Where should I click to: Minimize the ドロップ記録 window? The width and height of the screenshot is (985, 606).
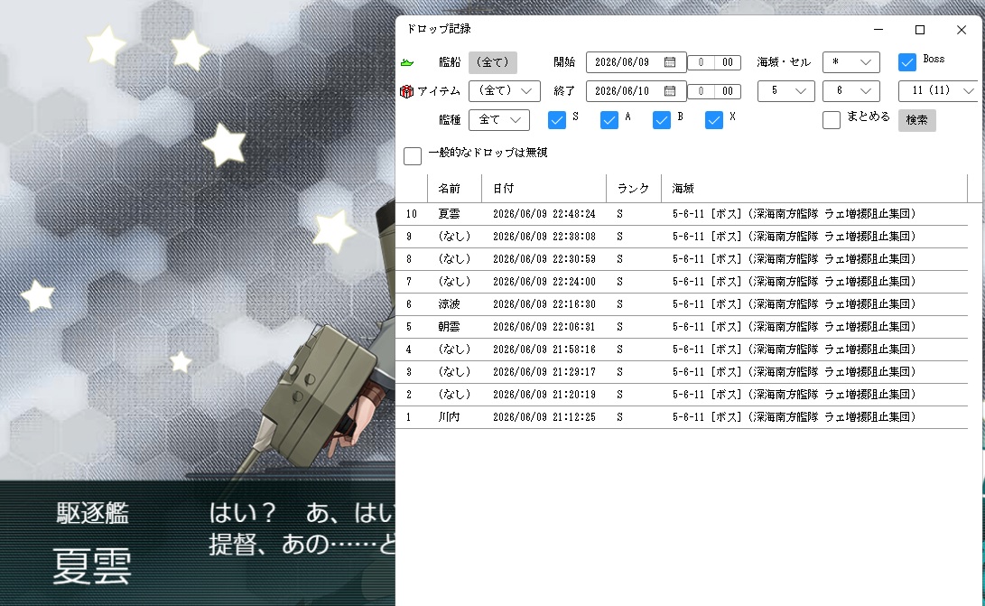(878, 30)
